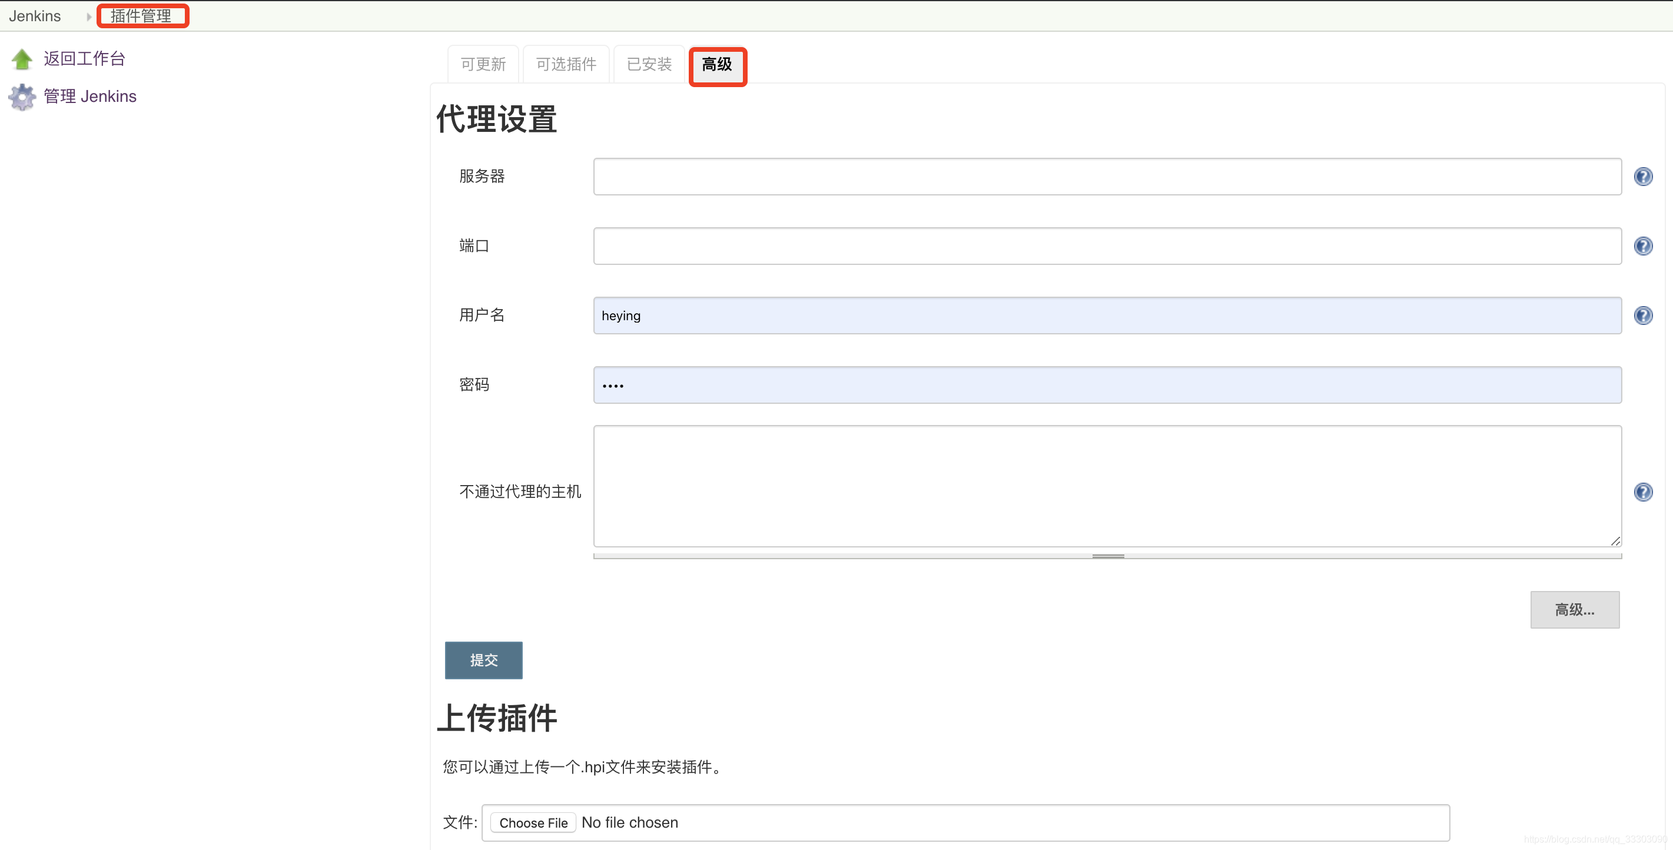The width and height of the screenshot is (1673, 850).
Task: Open help icon for 端口 field
Action: click(1643, 246)
